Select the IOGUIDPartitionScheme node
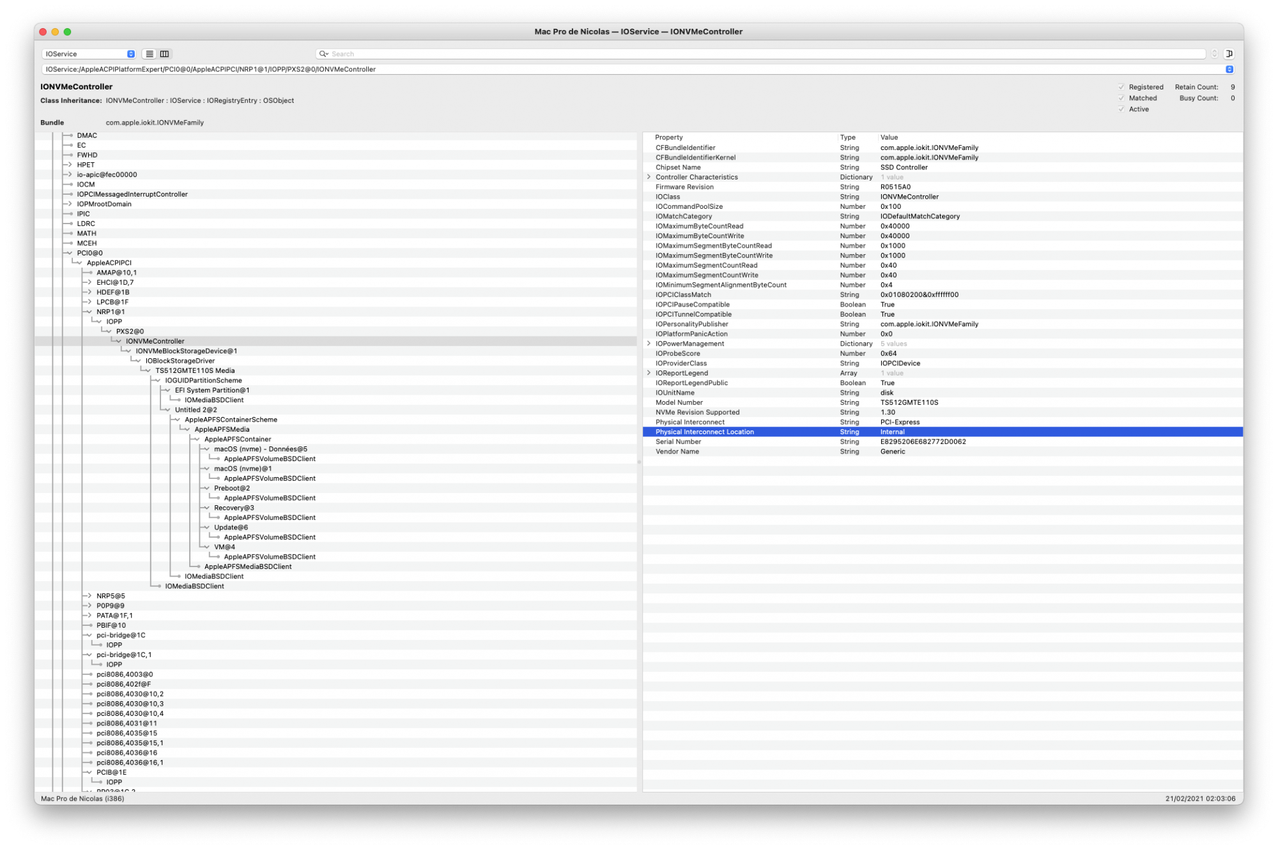This screenshot has height=850, width=1278. pyautogui.click(x=203, y=381)
